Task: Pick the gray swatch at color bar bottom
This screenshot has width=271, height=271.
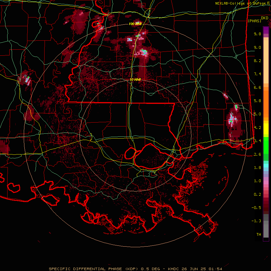Action: [x=266, y=231]
